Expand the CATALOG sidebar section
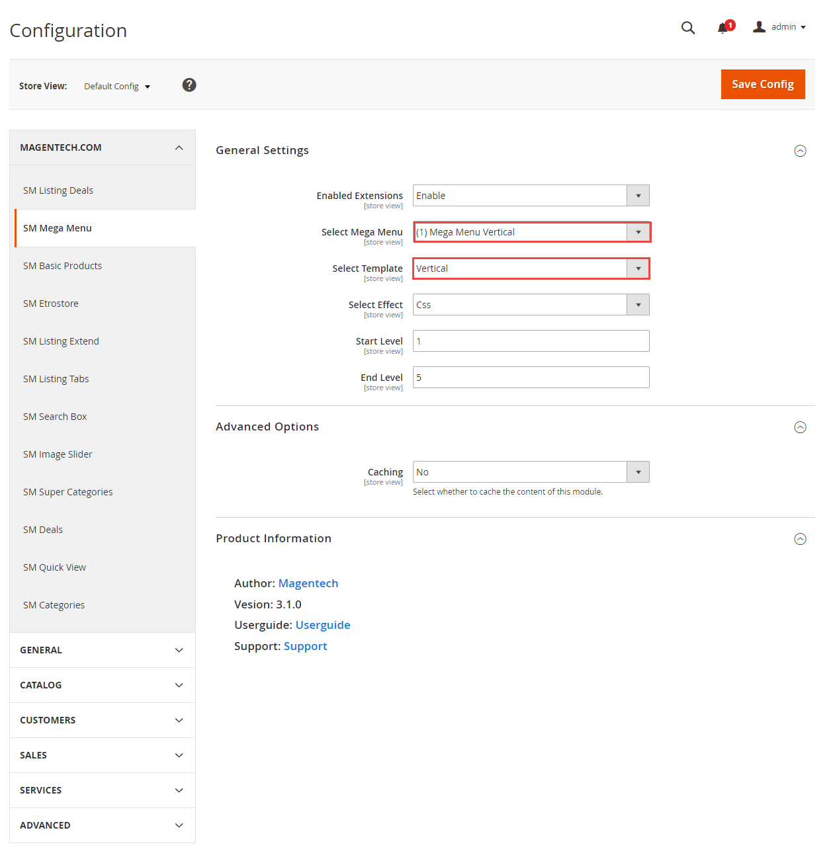Image resolution: width=835 pixels, height=859 pixels. click(x=103, y=685)
